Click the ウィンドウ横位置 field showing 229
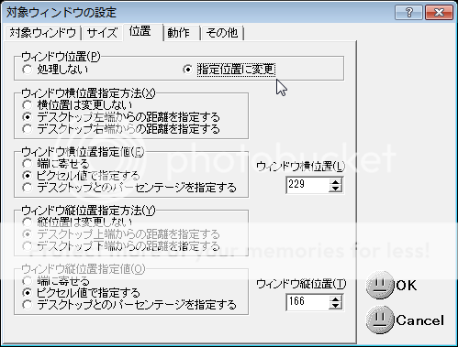Viewport: 458px width, 347px height. pos(307,185)
